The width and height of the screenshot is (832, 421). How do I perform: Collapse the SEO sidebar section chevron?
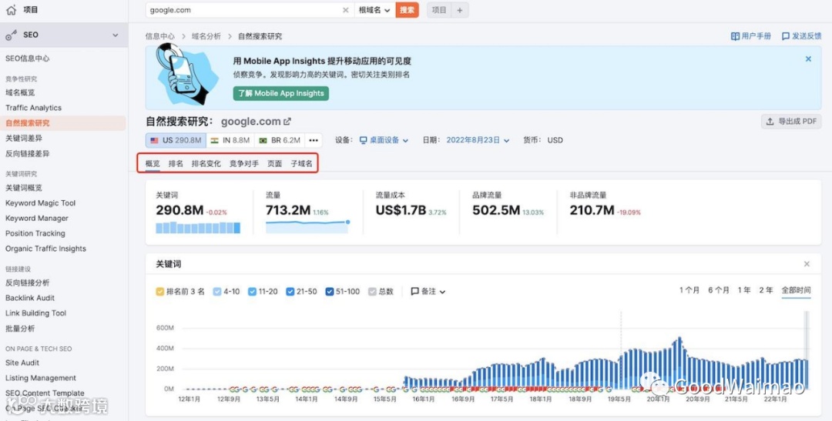(x=115, y=35)
